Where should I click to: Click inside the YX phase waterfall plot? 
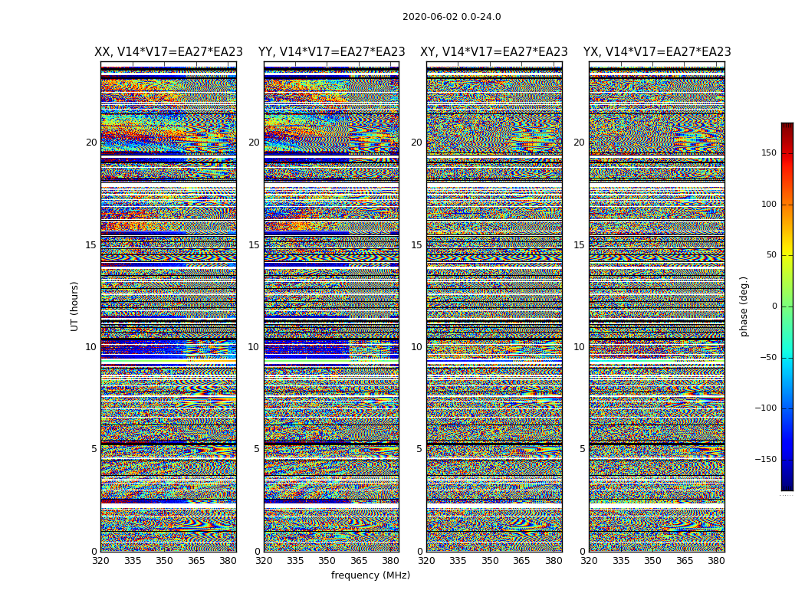[657, 306]
